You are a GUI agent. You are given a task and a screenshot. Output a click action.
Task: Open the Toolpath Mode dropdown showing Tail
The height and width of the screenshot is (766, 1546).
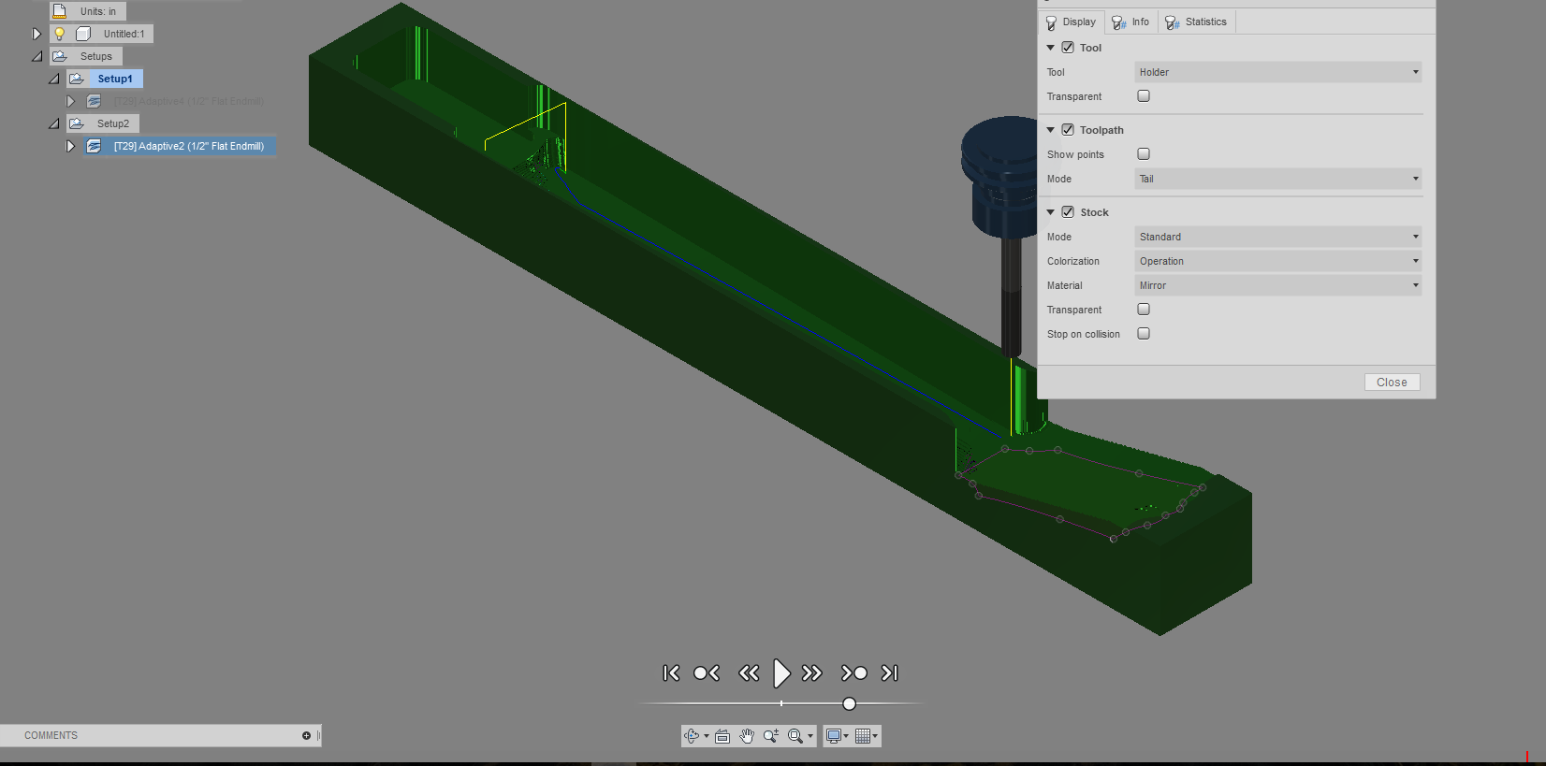1278,179
